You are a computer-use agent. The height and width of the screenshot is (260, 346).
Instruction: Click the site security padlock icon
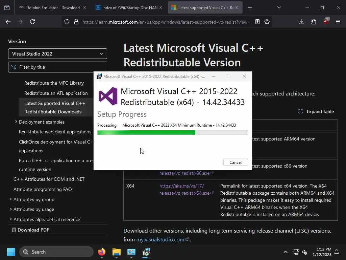[76, 22]
